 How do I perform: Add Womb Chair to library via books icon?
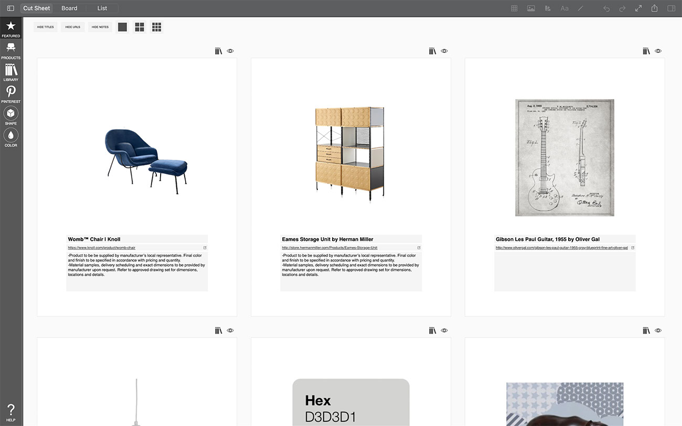pos(219,51)
